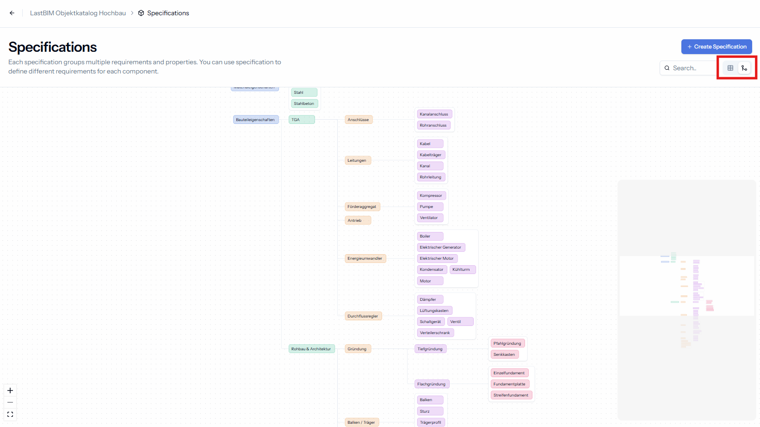The width and height of the screenshot is (760, 427).
Task: Select the Kanal node
Action: coord(430,166)
